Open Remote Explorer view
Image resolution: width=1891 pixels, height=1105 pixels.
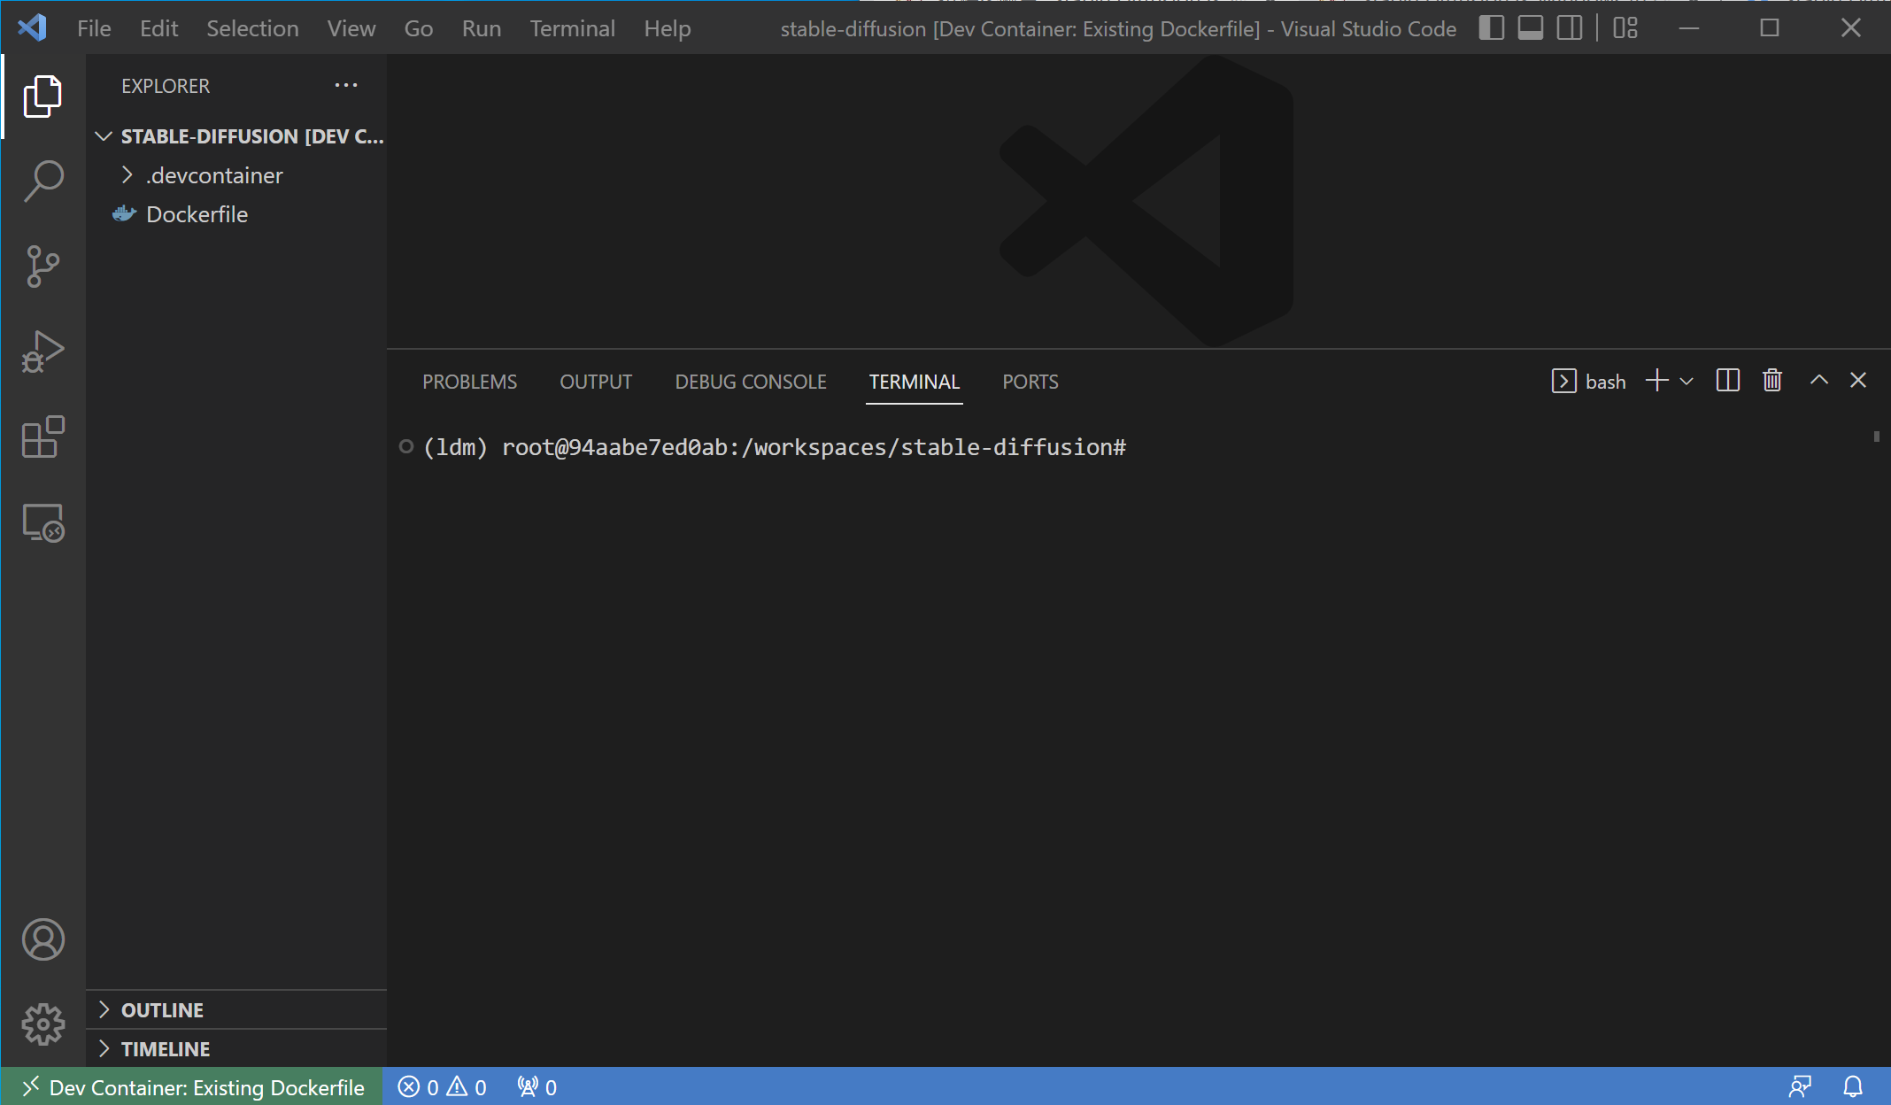(x=42, y=523)
